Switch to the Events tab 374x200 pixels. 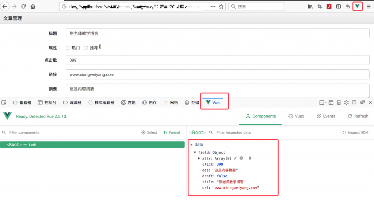325,116
